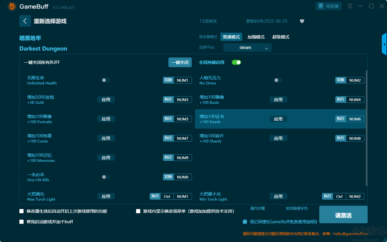Click the 请激活 activation button
The height and width of the screenshot is (242, 387).
tap(343, 215)
